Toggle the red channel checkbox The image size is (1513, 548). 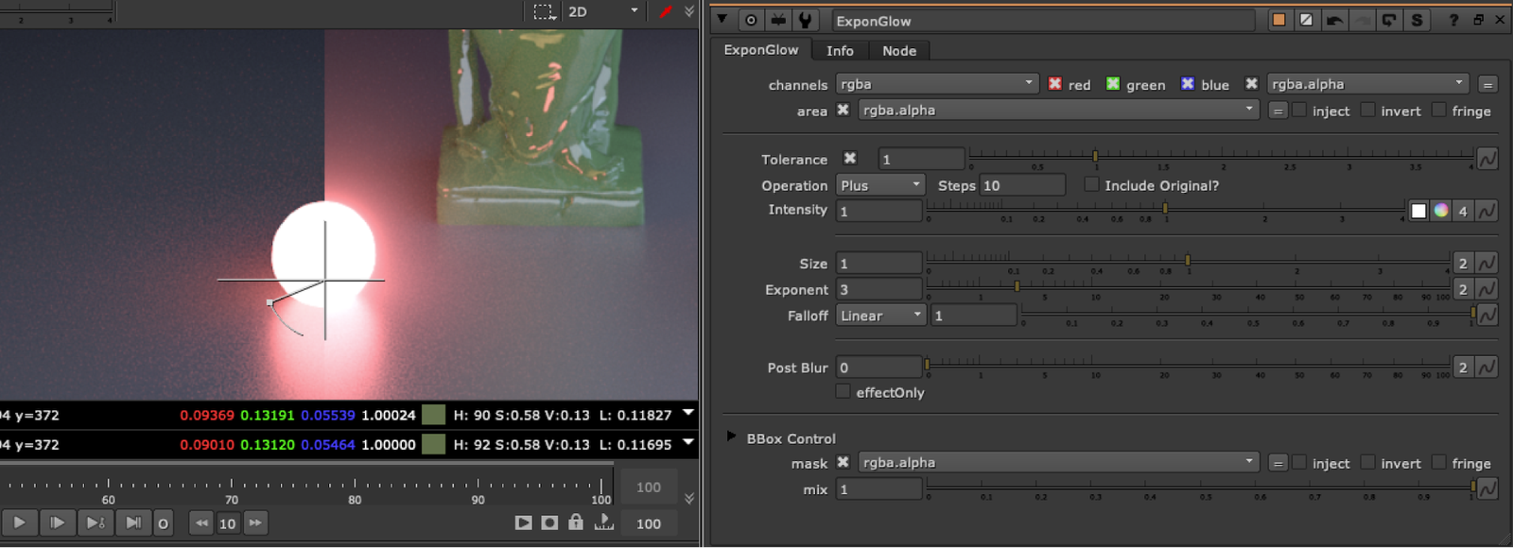pos(1055,84)
